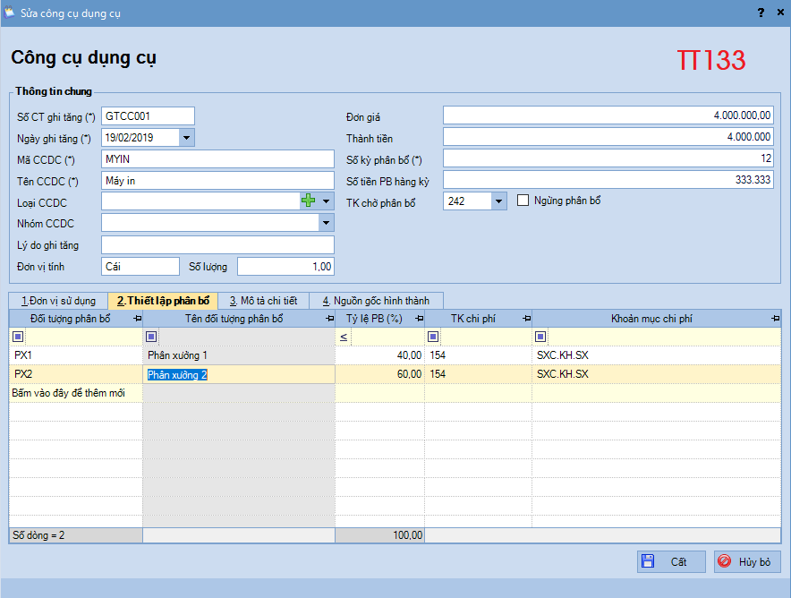Open the TK chờ phân bổ dropdown

point(499,201)
